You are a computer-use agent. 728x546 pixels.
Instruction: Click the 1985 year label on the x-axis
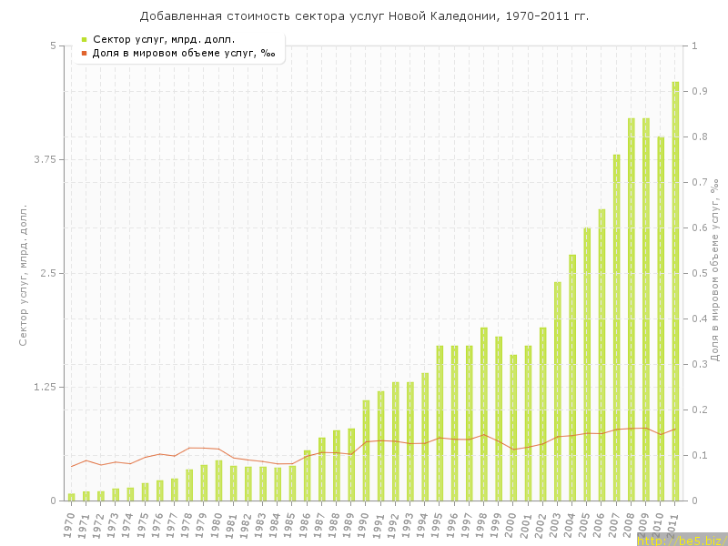(x=289, y=524)
